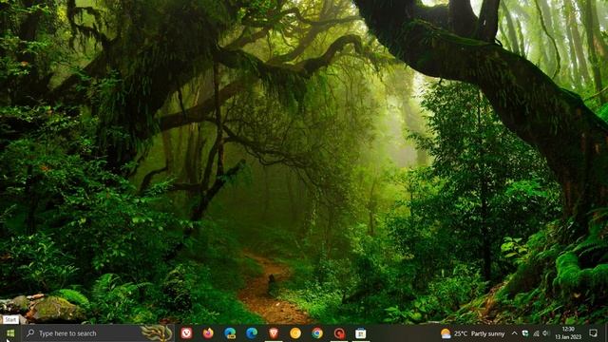Screen dimensions: 608x342
Task: Open the Windows Security tray icon
Action: (x=525, y=333)
